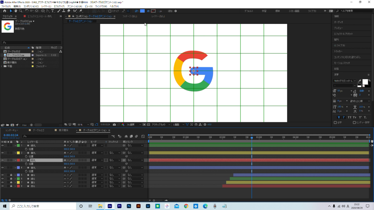Unlock the 青G layer lock
374x210 pixels.
[x=11, y=175]
